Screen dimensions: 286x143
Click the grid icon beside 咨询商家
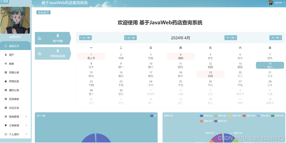pyautogui.click(x=6, y=99)
